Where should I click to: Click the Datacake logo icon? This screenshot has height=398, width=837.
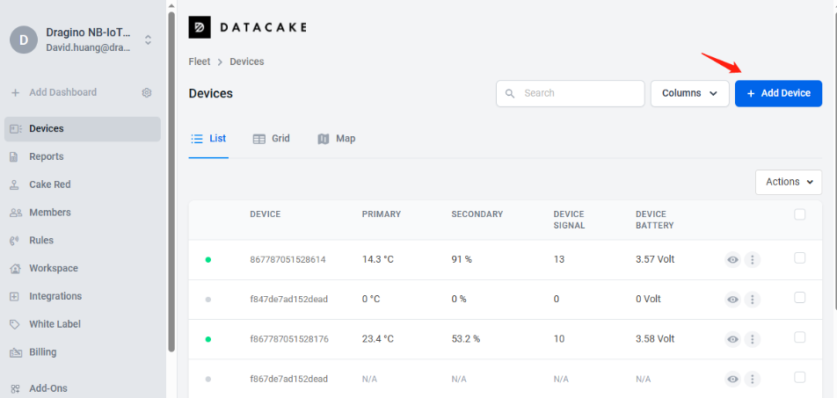coord(200,27)
